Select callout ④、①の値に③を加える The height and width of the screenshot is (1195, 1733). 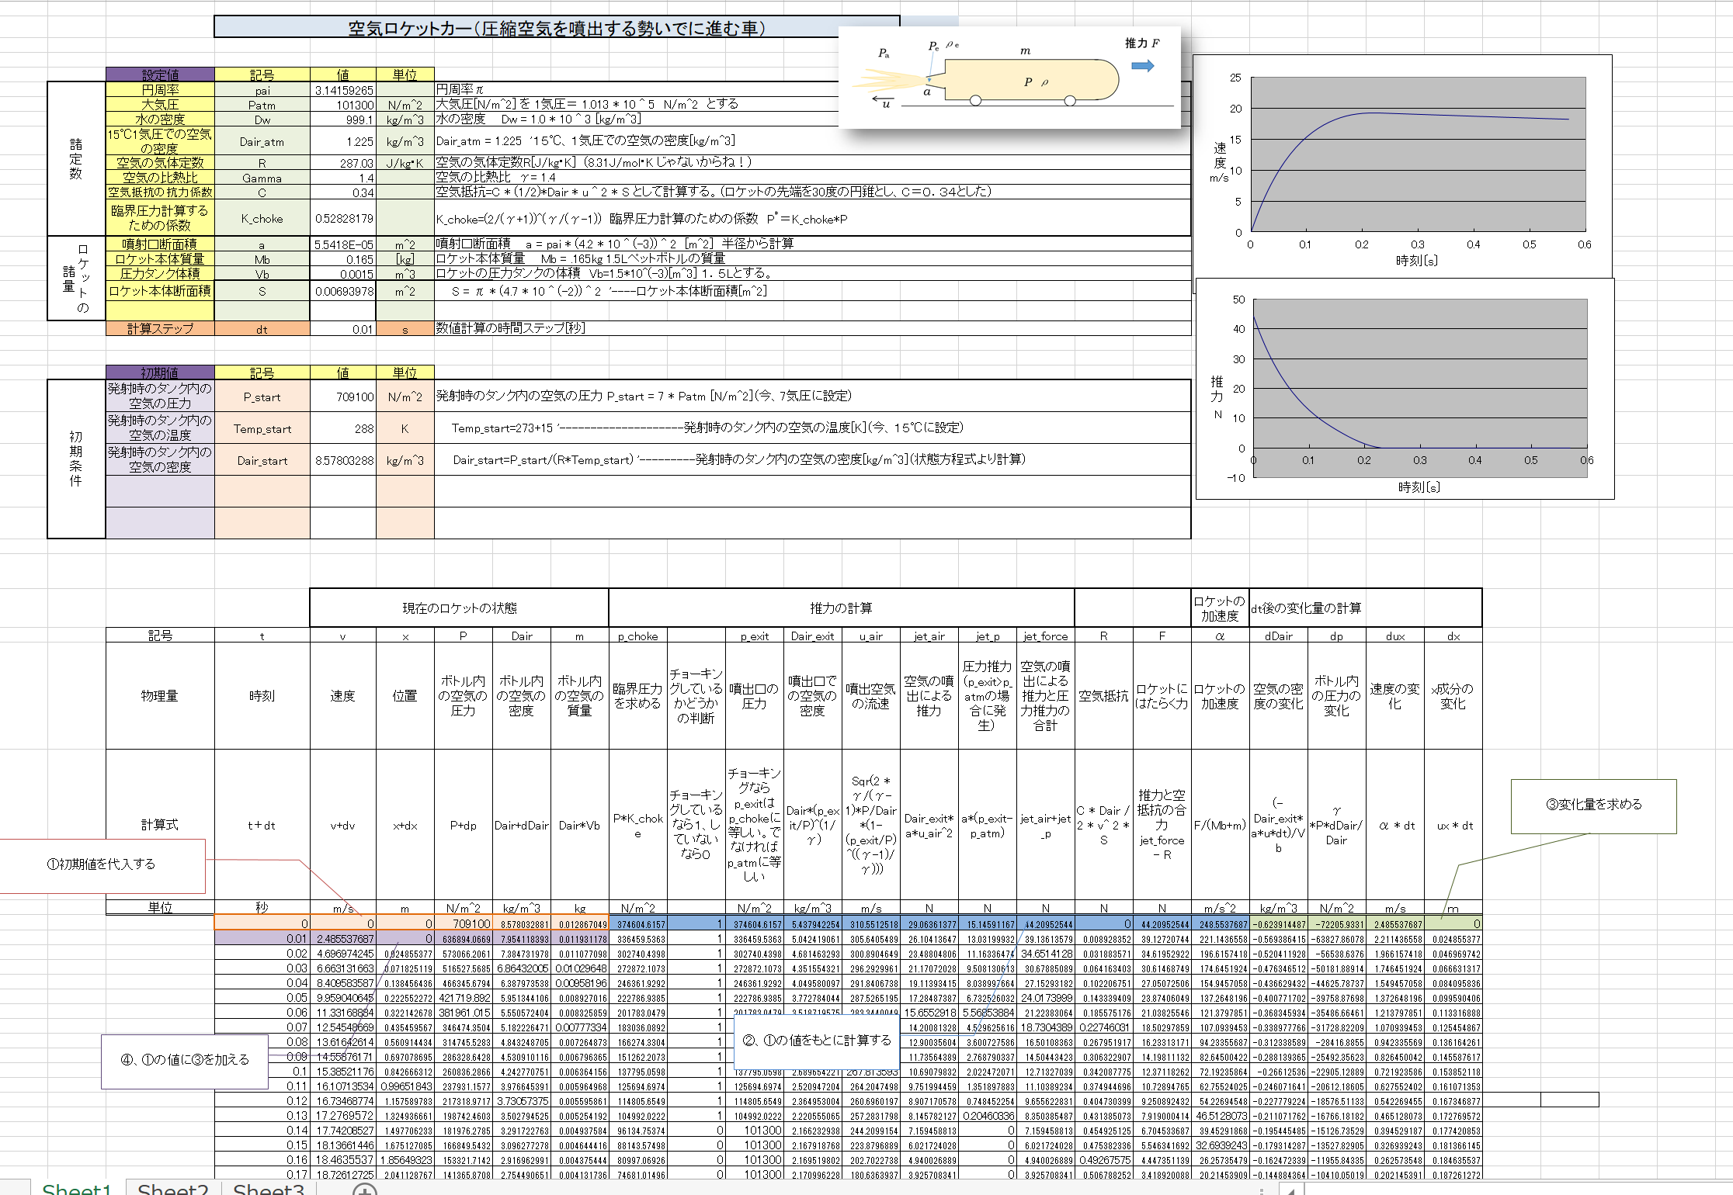(x=185, y=1061)
